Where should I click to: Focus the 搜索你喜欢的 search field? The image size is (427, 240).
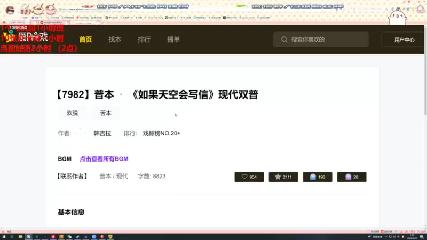click(321, 39)
